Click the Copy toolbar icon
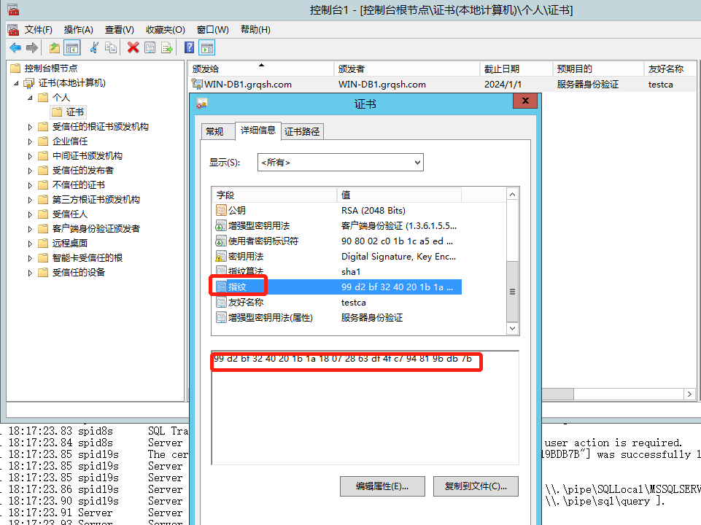Viewport: 701px width, 525px height. coord(110,47)
